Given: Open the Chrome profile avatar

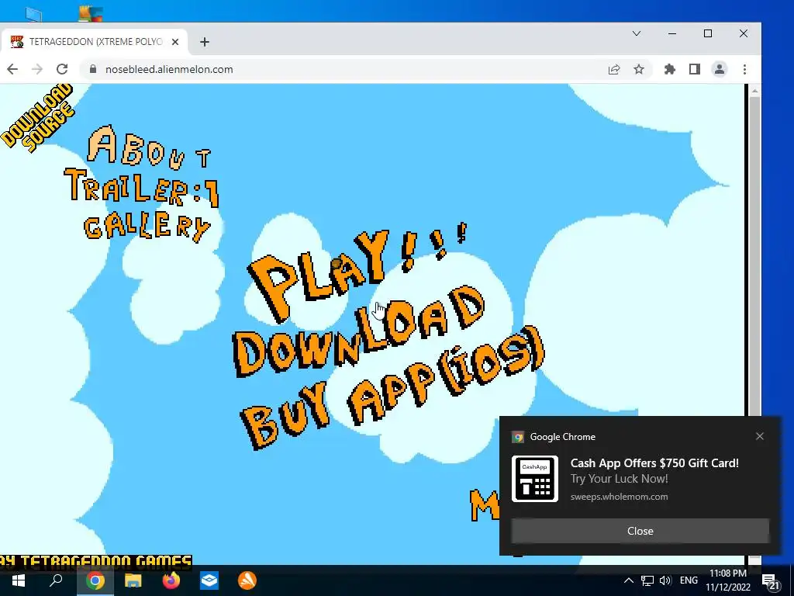Looking at the screenshot, I should pos(720,69).
